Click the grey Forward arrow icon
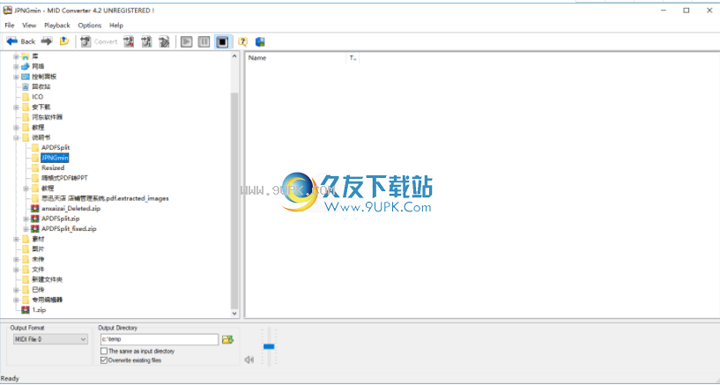This screenshot has width=720, height=385. [x=47, y=41]
